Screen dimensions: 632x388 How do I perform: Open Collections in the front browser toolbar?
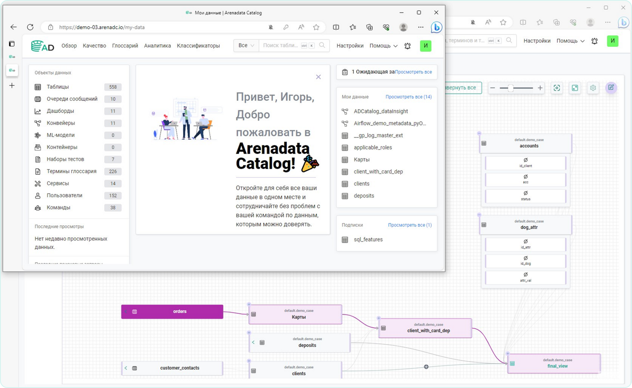tap(369, 27)
